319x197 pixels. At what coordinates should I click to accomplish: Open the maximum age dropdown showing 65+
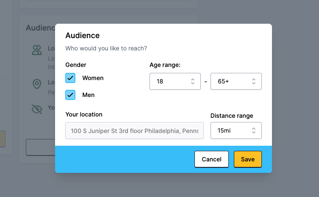(x=236, y=81)
